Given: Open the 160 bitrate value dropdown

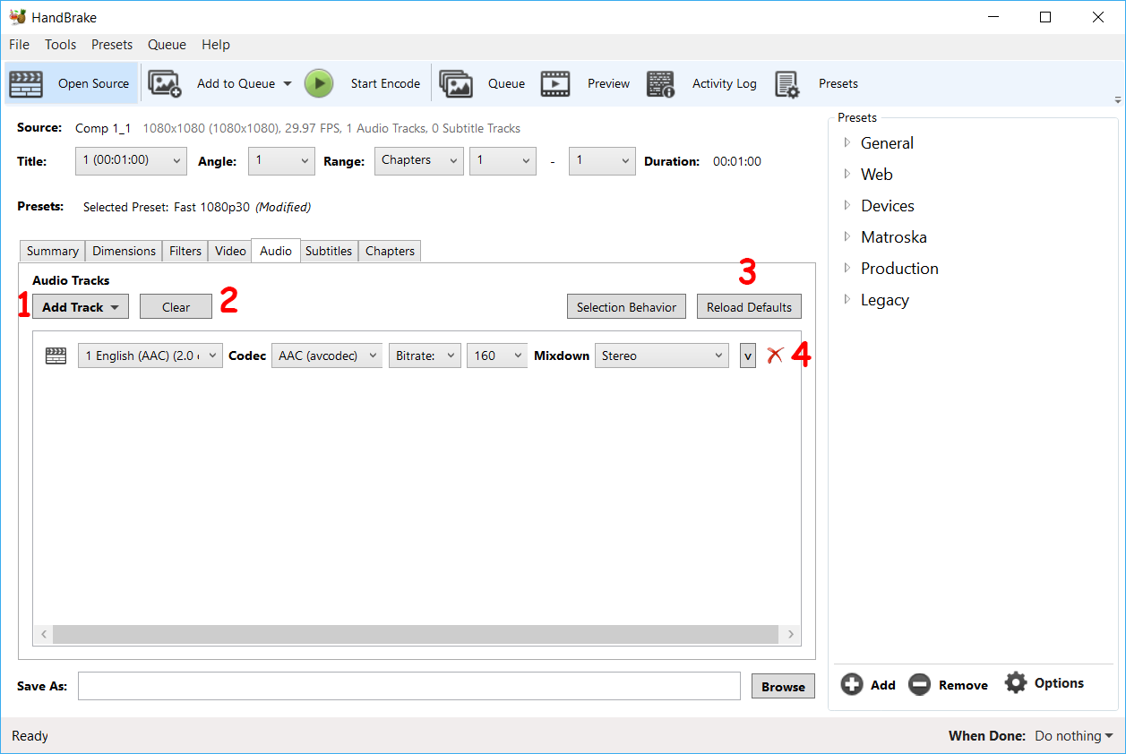Looking at the screenshot, I should point(497,356).
